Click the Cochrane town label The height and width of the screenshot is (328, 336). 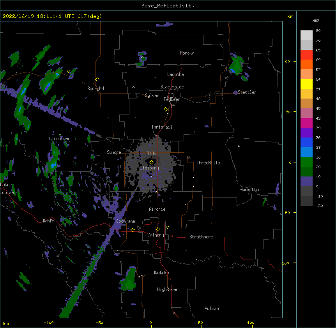[x=126, y=221]
